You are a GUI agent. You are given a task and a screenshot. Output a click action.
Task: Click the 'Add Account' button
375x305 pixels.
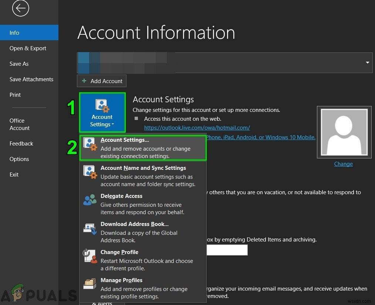click(x=102, y=81)
